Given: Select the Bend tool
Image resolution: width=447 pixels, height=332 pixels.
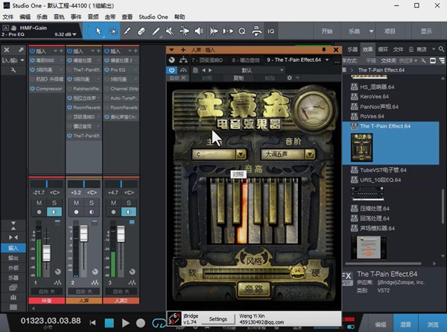Looking at the screenshot, I should [x=184, y=31].
